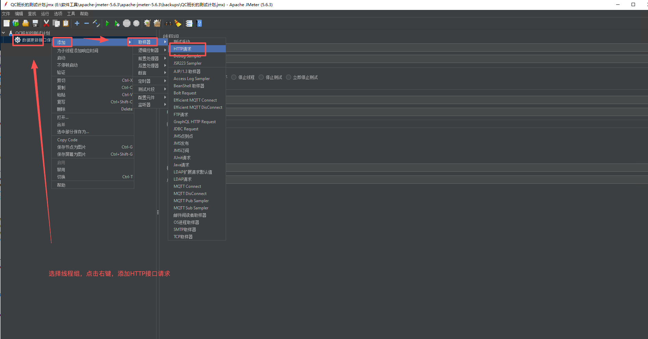Open the 文件 menu
This screenshot has height=339, width=648.
point(6,14)
